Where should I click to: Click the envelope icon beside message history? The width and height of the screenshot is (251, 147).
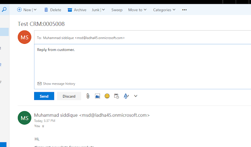pyautogui.click(x=39, y=83)
